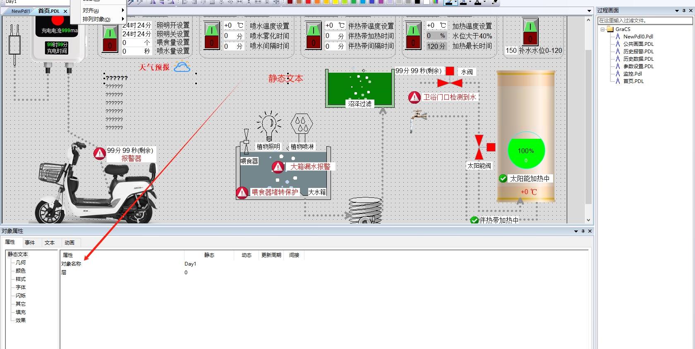Toggle the switch next to 喷水温度设置
This screenshot has height=349, width=695.
point(211,36)
